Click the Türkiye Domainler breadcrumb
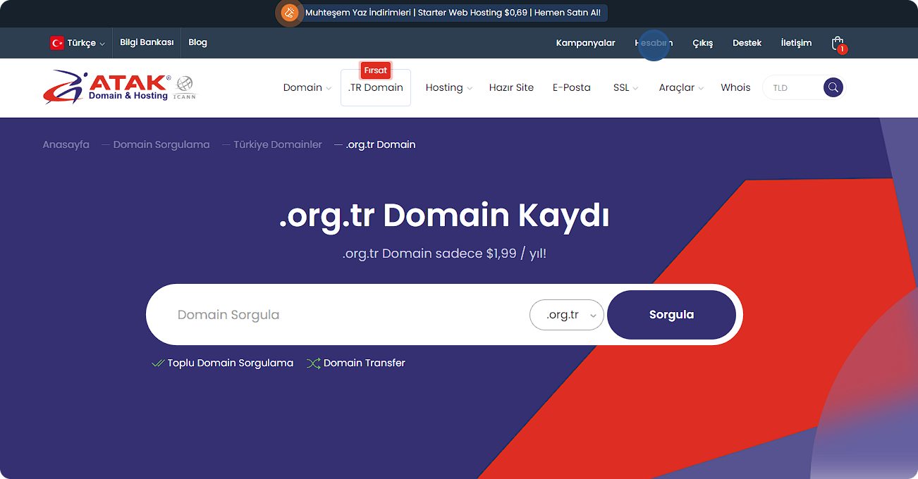The image size is (918, 479). [278, 144]
